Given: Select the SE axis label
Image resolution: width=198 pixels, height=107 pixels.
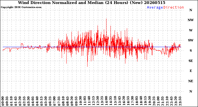Looking at the screenshot, I should coord(191,61).
